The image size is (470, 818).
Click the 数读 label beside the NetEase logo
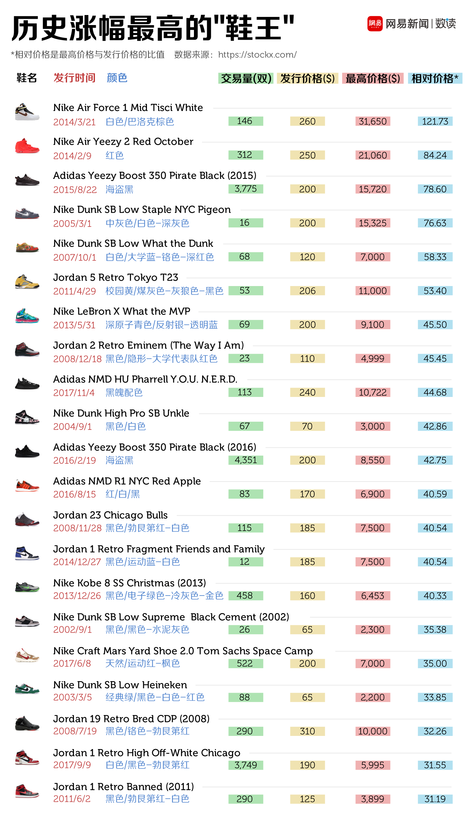[445, 23]
